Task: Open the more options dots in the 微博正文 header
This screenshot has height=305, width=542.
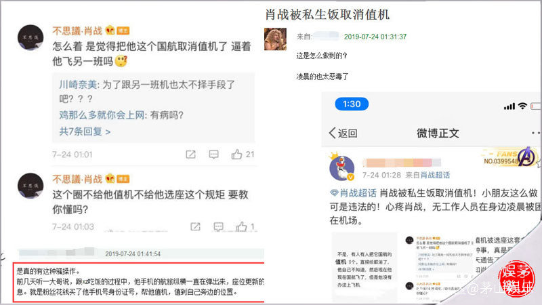Action: [x=535, y=133]
